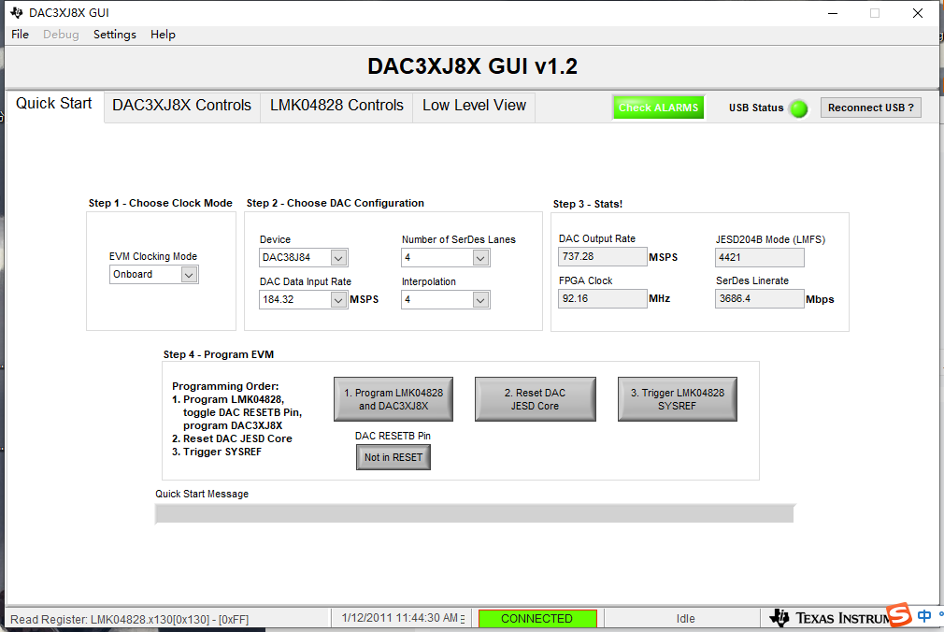
Task: Click the SerDes Linerate field showing 3686.4
Action: point(759,299)
